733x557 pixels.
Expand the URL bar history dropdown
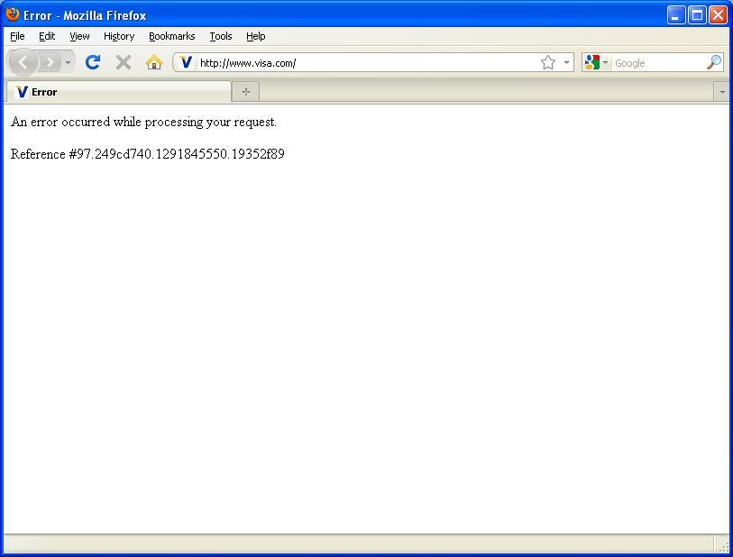point(567,63)
